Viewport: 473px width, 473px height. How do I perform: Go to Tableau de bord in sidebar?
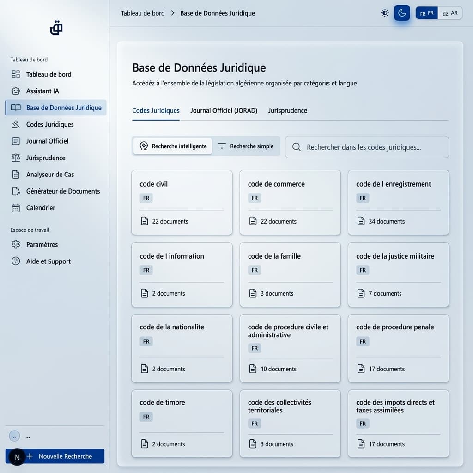(x=56, y=74)
